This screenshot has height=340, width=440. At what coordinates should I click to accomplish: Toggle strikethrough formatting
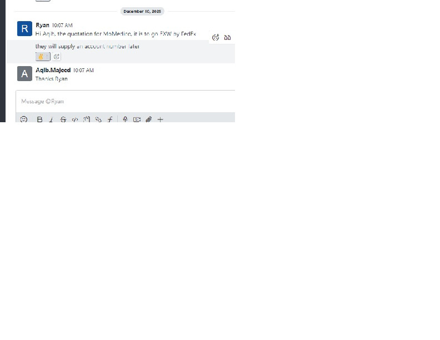(x=63, y=119)
